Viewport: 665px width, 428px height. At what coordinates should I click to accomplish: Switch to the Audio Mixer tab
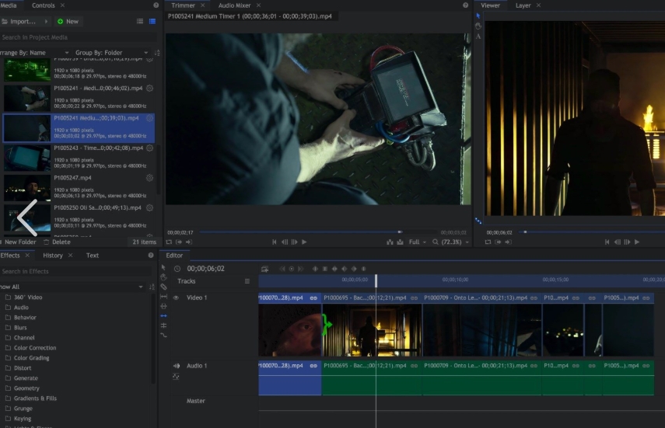point(234,5)
